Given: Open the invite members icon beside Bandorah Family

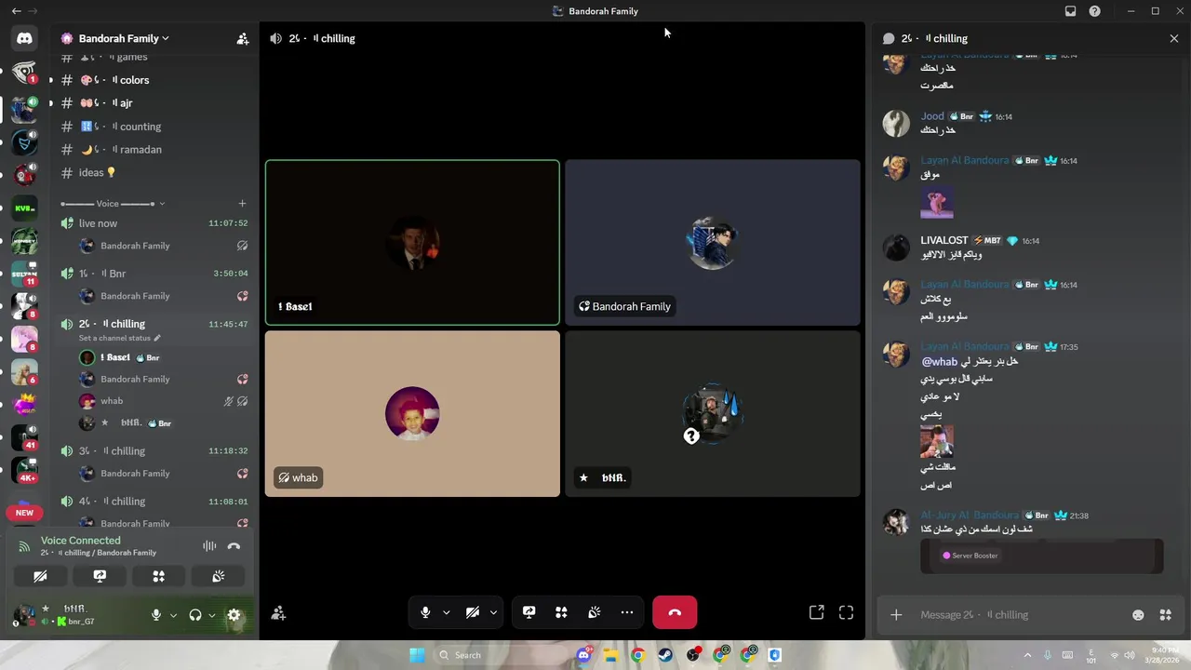Looking at the screenshot, I should (x=243, y=39).
